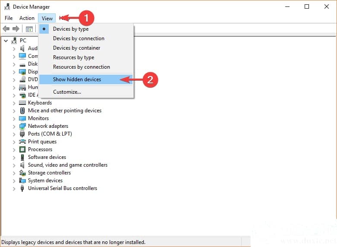Select the System devices tree label
Screen dimensions: 337x247
[45, 180]
